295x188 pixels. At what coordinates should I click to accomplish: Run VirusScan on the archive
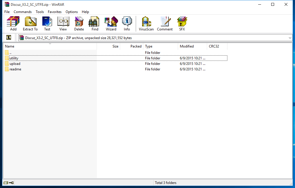146,23
